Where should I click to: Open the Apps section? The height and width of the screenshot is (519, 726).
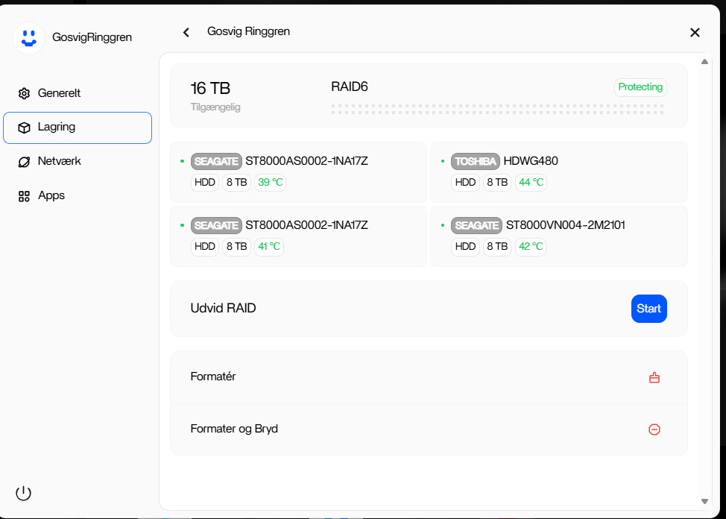51,195
